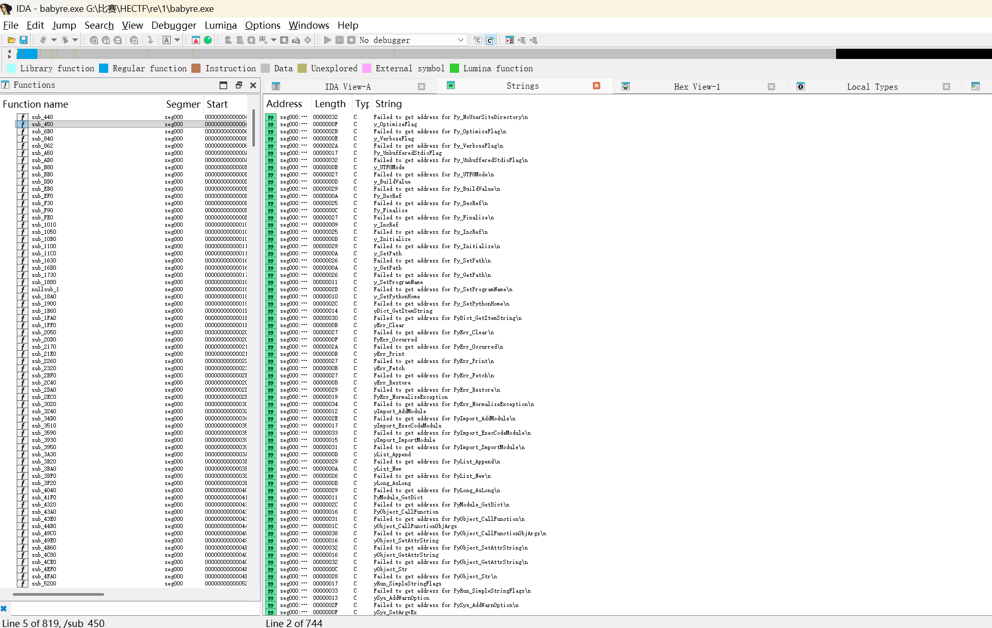Click the navigate back arrow icon
This screenshot has width=992, height=628.
[x=43, y=40]
